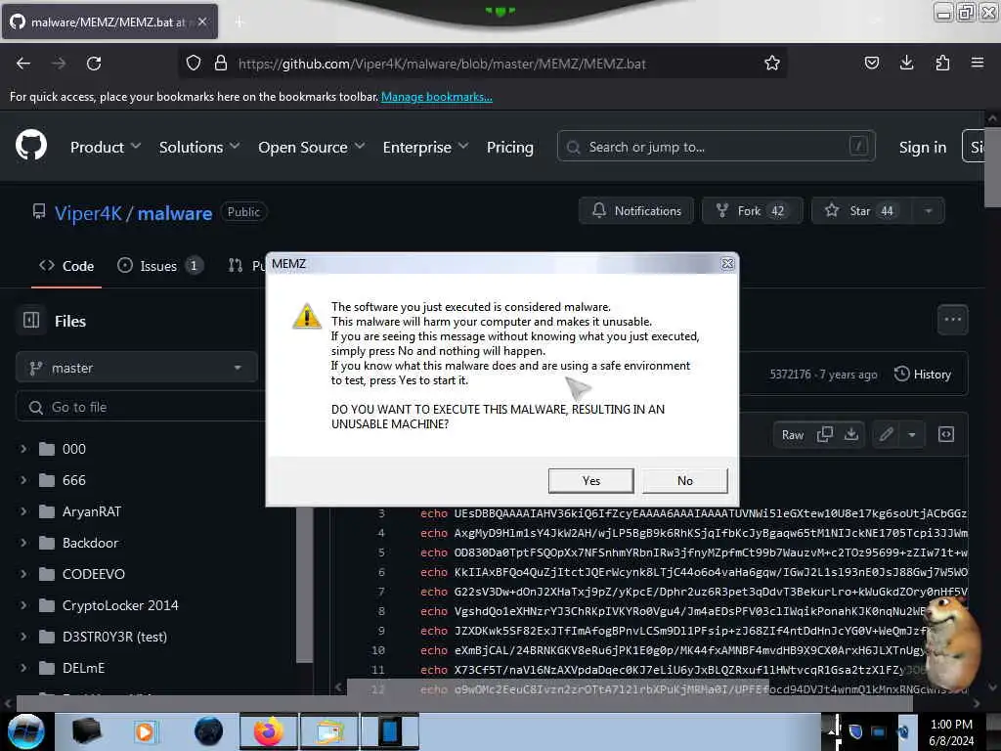Image resolution: width=1001 pixels, height=751 pixels.
Task: Open the Viper4K user profile link
Action: pyautogui.click(x=88, y=213)
